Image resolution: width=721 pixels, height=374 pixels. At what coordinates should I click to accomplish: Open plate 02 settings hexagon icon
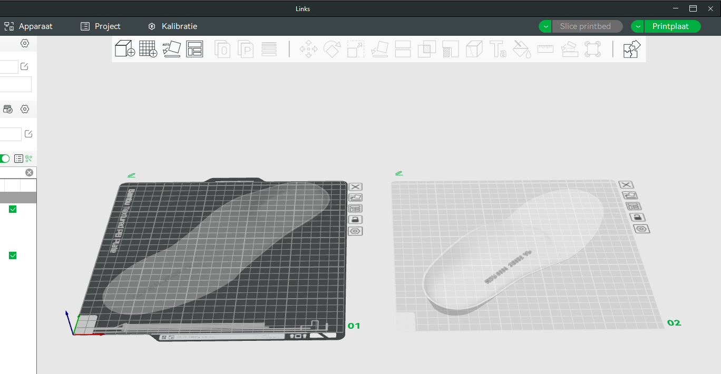tap(641, 229)
